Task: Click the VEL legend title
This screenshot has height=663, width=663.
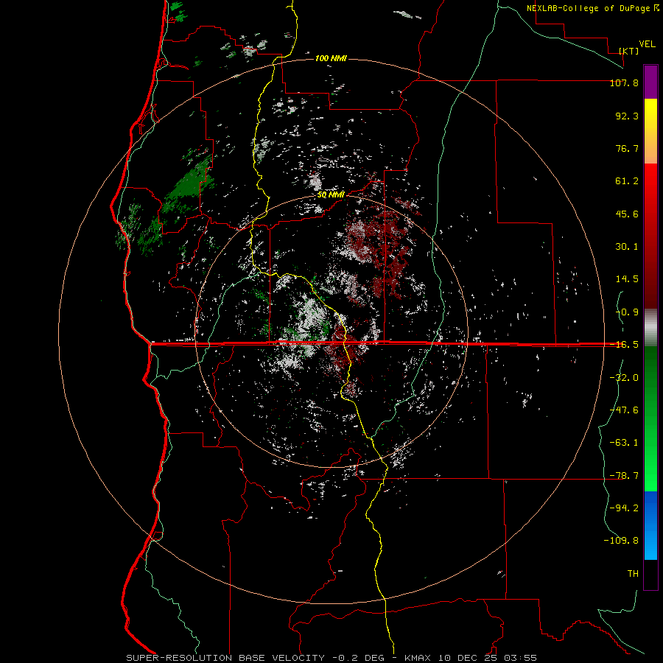Action: tap(647, 44)
